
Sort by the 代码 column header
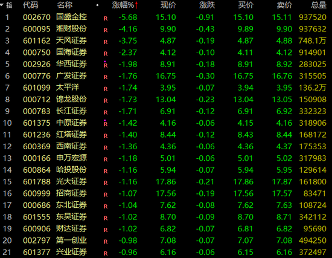coord(31,5)
